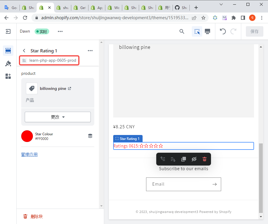Open the 管理应用 link
The height and width of the screenshot is (224, 268).
[x=29, y=154]
